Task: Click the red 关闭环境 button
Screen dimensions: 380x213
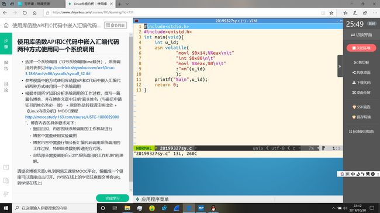Action: coord(361,48)
